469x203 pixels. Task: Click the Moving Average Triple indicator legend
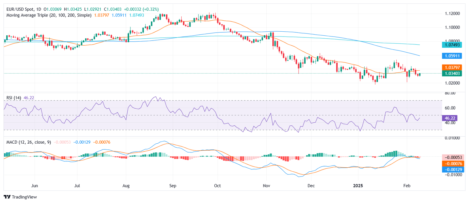click(x=49, y=15)
